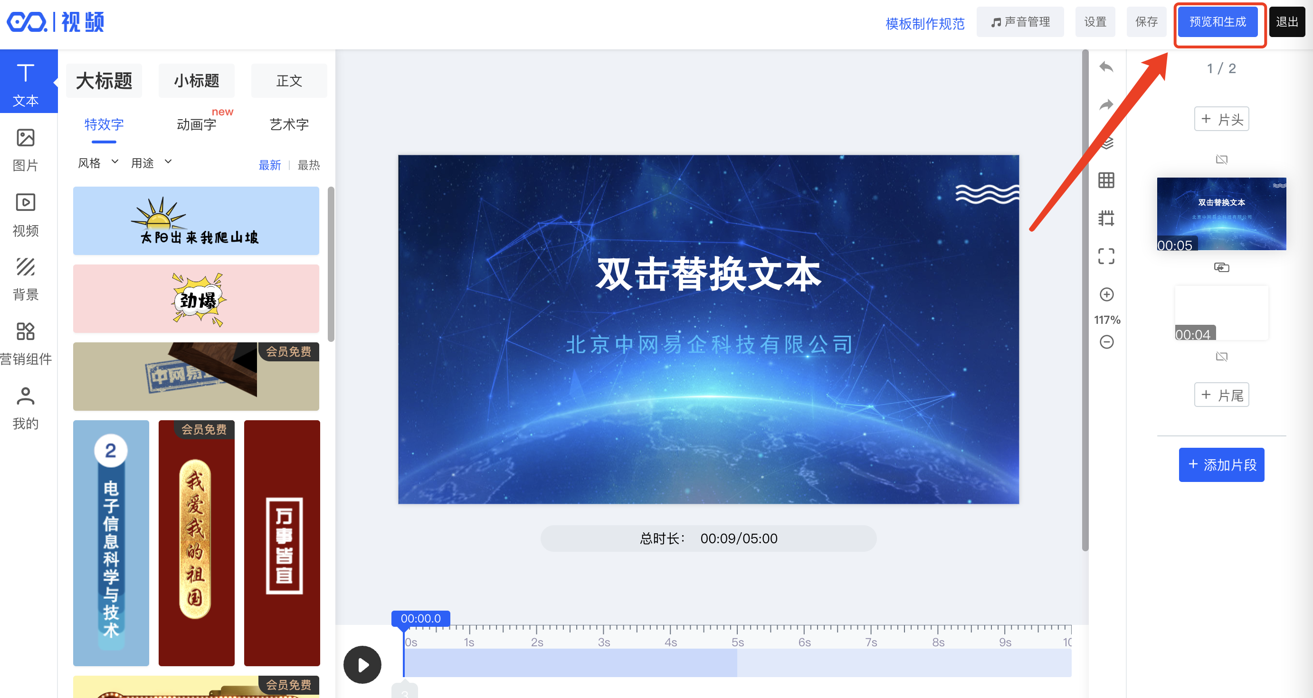Image resolution: width=1313 pixels, height=698 pixels.
Task: Click the video app logo
Action: (55, 22)
